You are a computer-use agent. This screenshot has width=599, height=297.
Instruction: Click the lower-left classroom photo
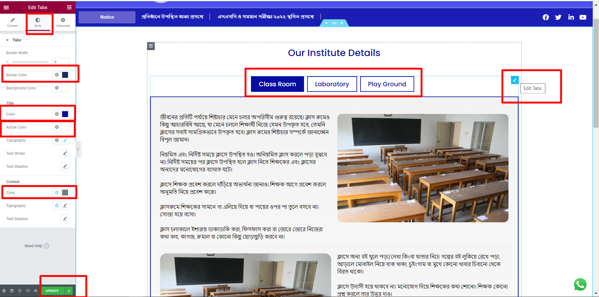[245, 275]
